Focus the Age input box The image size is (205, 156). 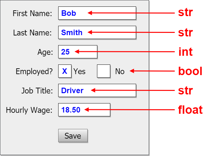point(78,52)
